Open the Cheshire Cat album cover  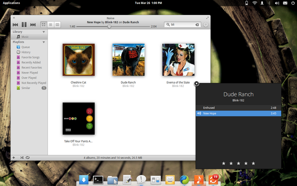click(x=78, y=59)
